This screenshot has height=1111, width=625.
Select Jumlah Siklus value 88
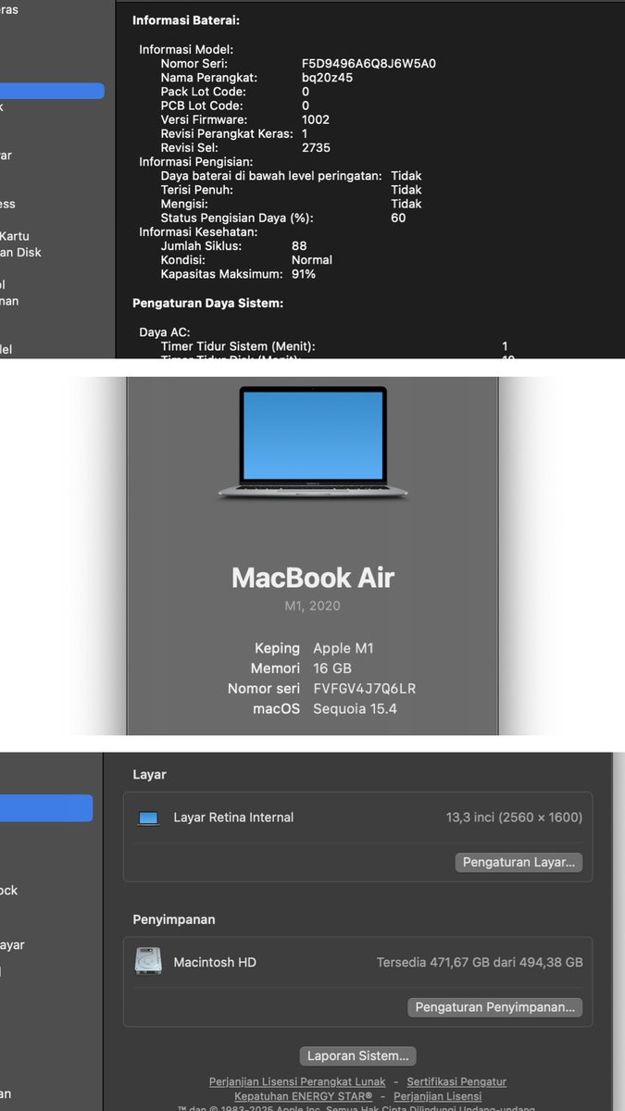(299, 245)
